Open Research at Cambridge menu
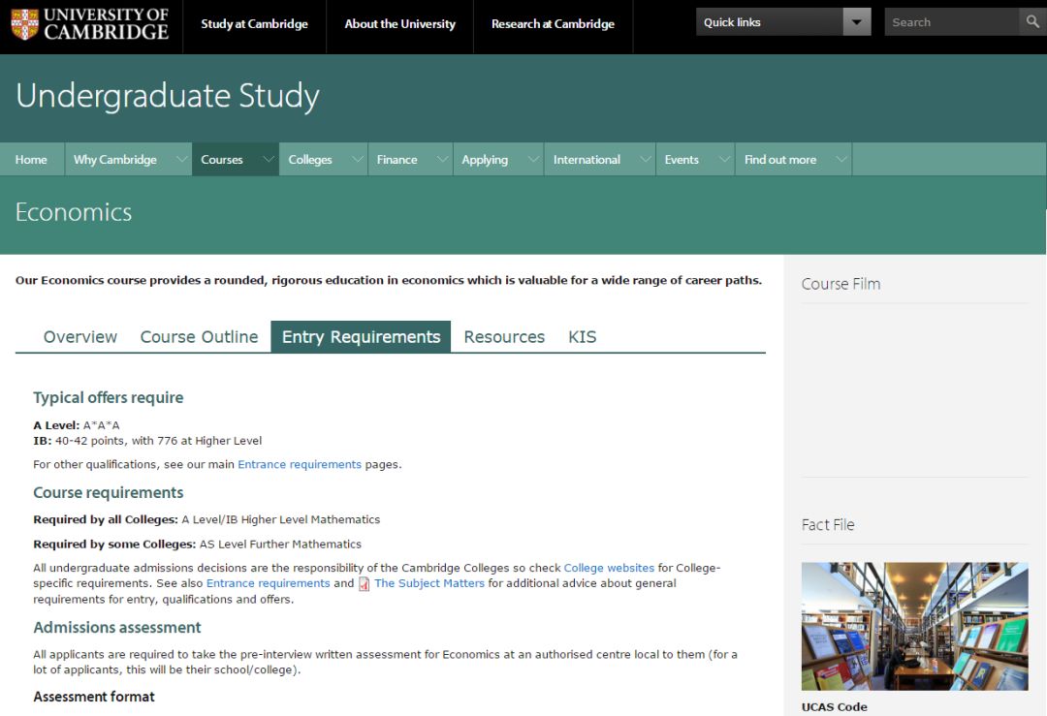The height and width of the screenshot is (716, 1047). click(553, 24)
